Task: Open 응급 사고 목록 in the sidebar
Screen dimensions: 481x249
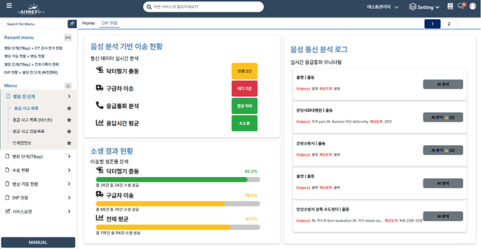Action: click(26, 108)
